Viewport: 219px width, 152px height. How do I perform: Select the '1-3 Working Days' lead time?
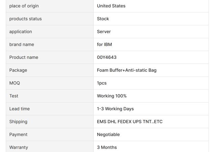tap(115, 109)
